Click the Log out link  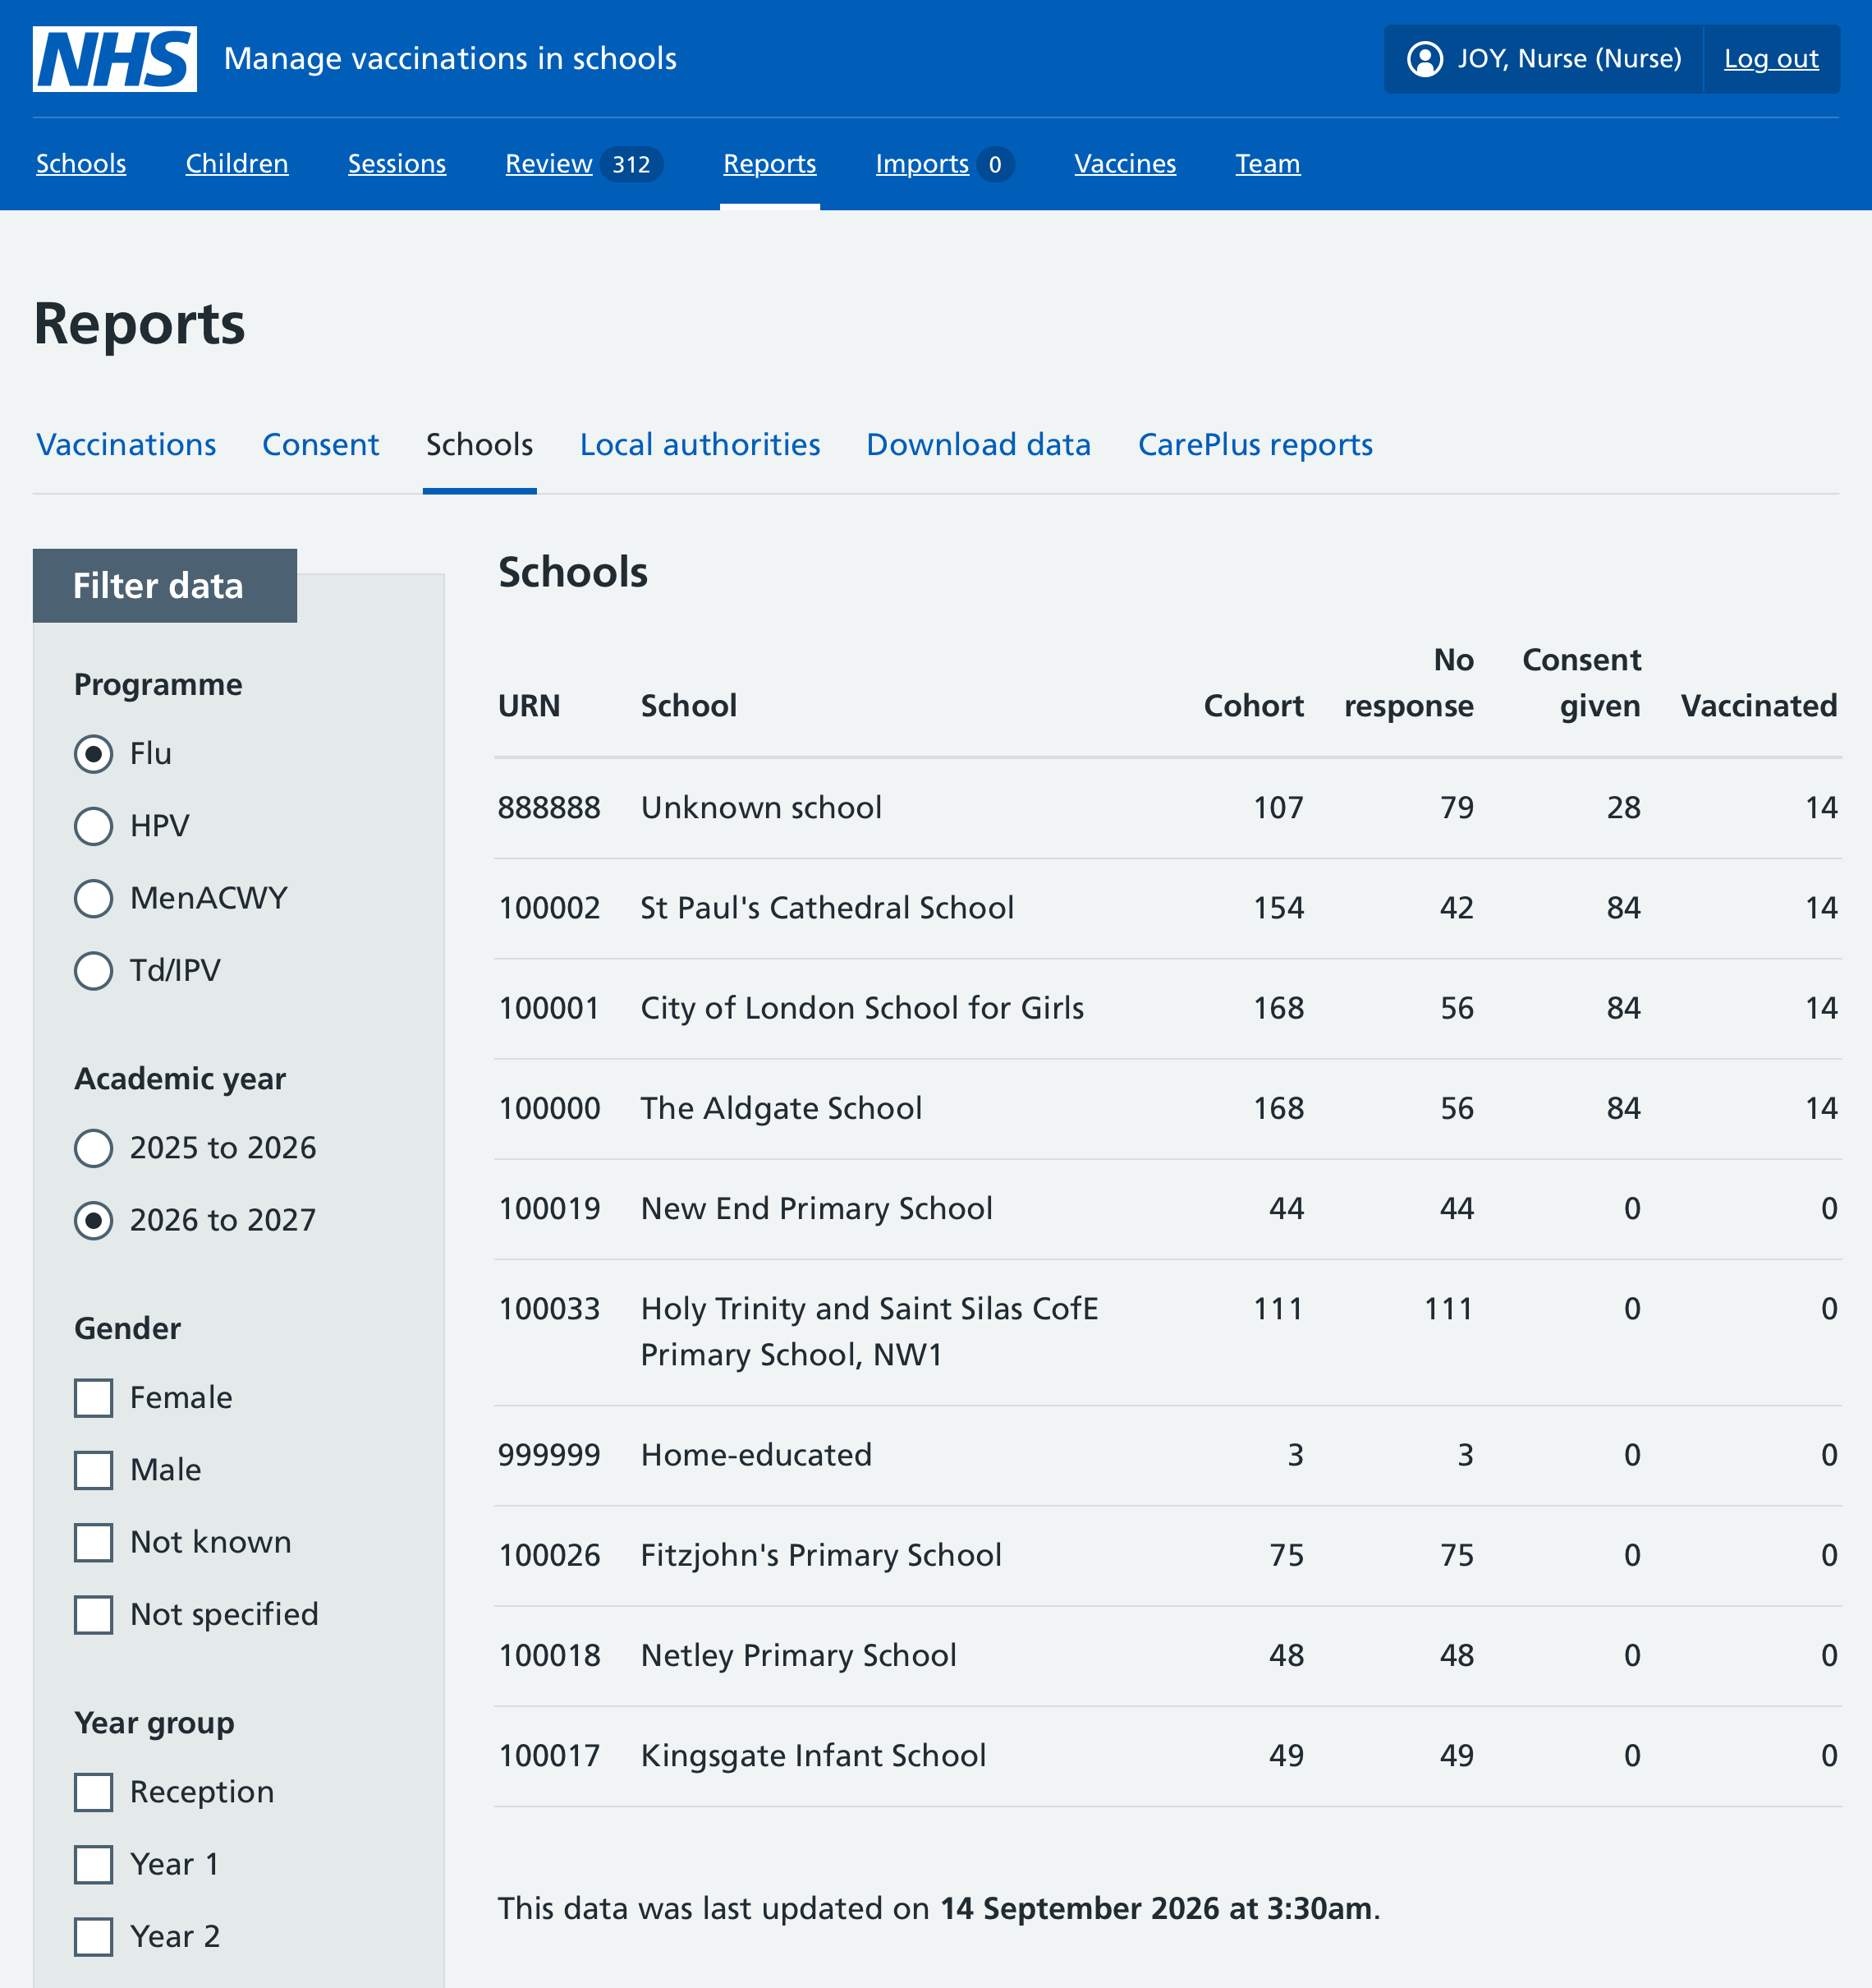point(1771,59)
